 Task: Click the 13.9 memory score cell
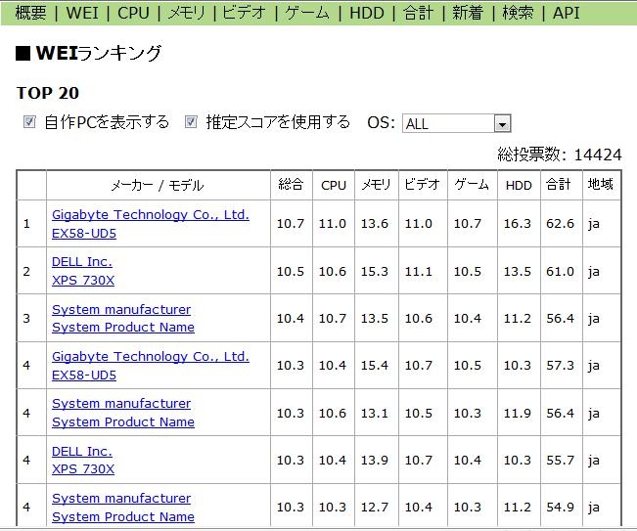tap(375, 460)
